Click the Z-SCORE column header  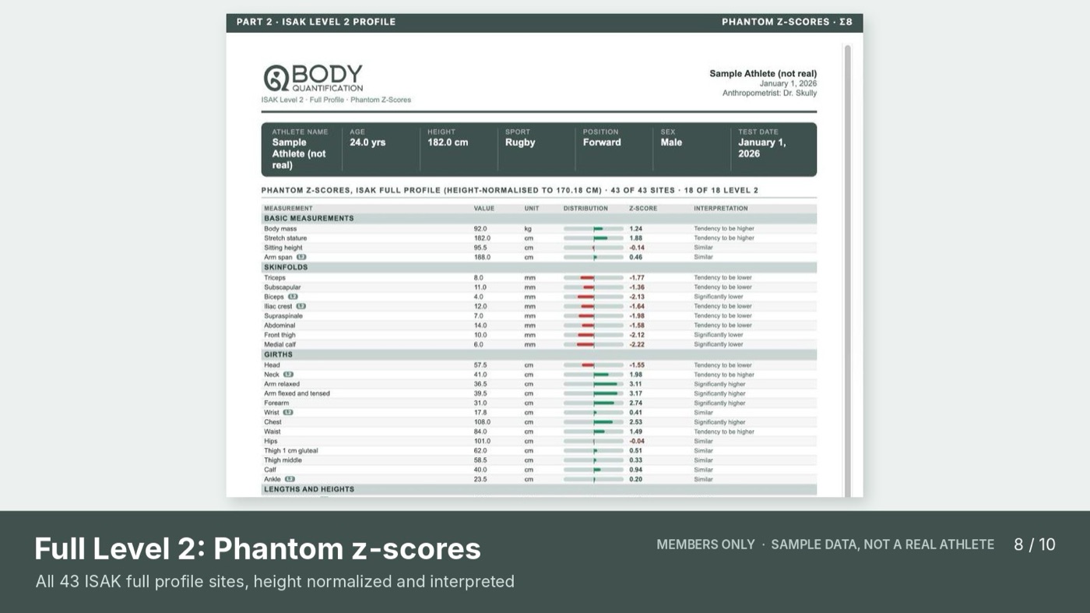[643, 209]
